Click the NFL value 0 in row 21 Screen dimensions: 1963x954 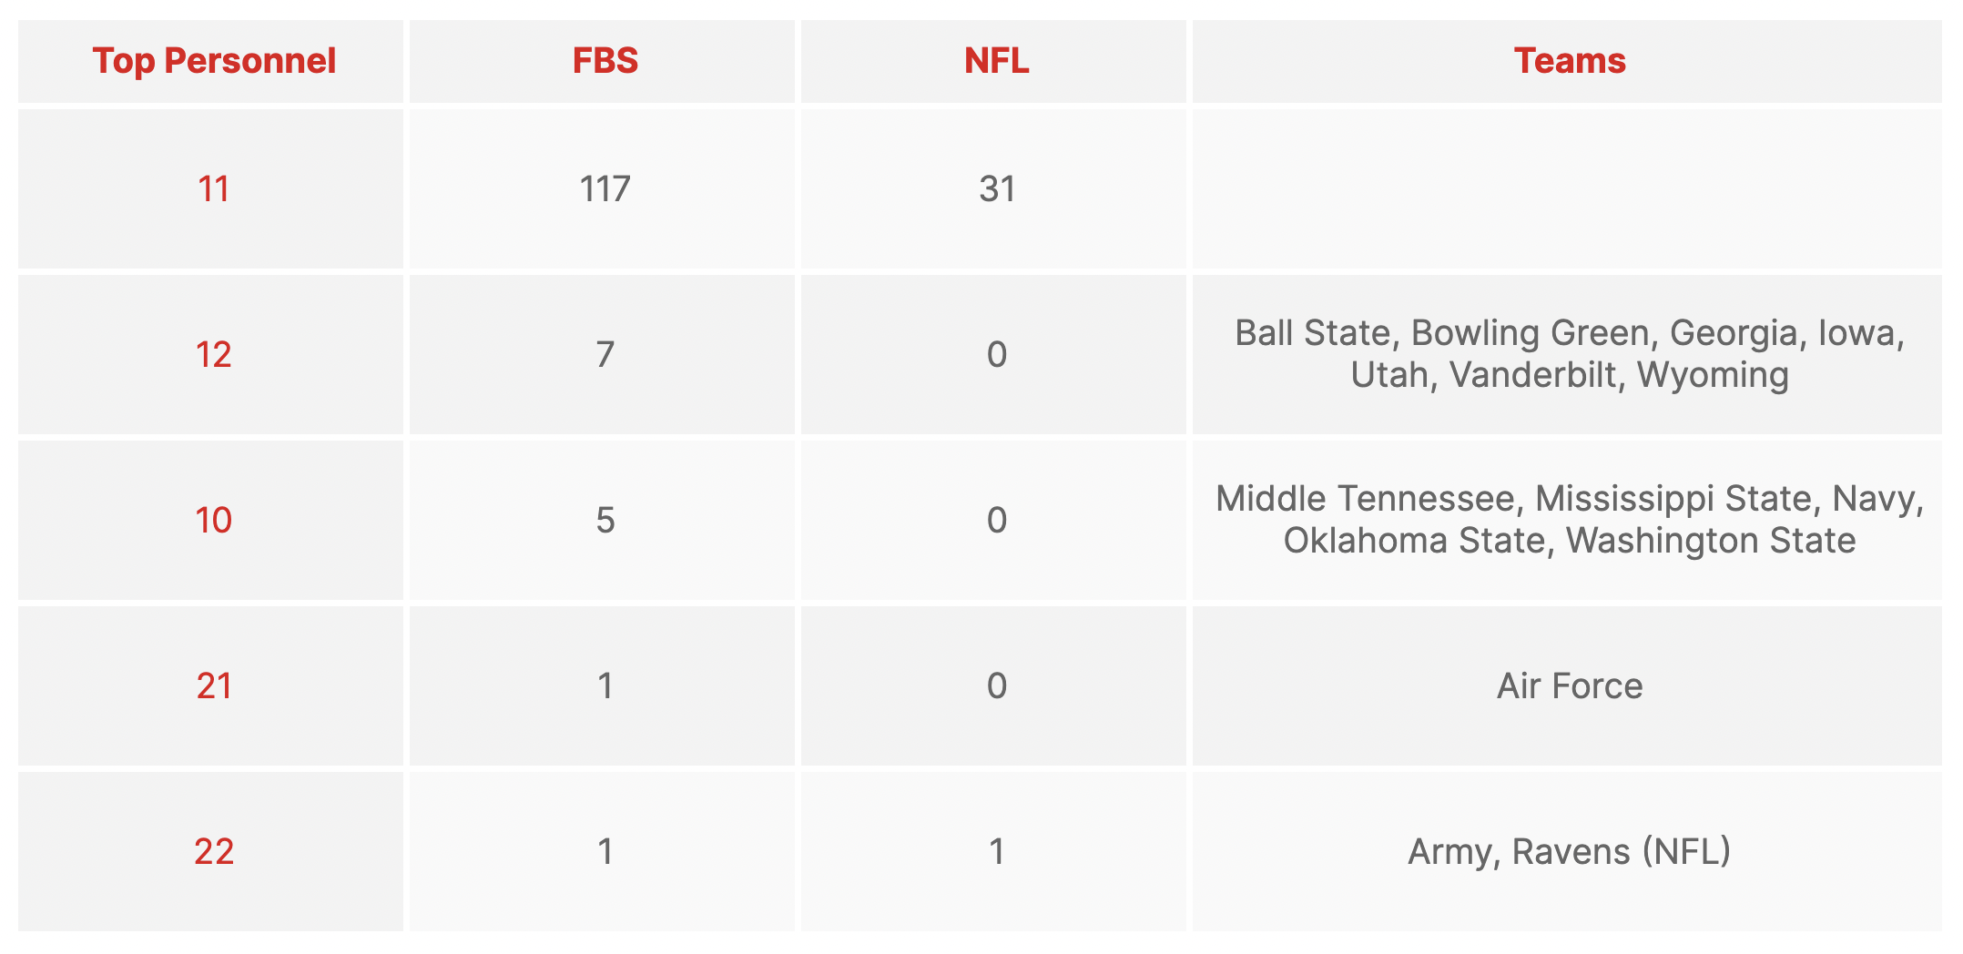tap(997, 685)
